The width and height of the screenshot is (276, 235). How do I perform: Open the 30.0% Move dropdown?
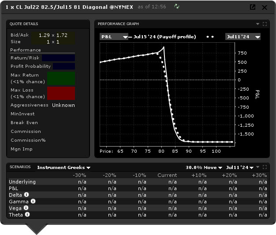[204, 167]
